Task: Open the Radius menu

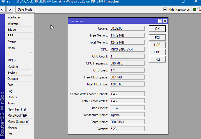Action: coord(19,97)
